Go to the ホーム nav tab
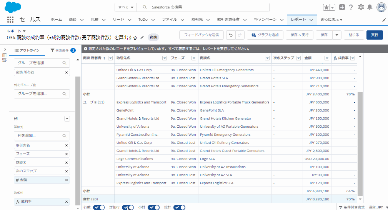The width and height of the screenshot is (388, 210). [x=56, y=19]
